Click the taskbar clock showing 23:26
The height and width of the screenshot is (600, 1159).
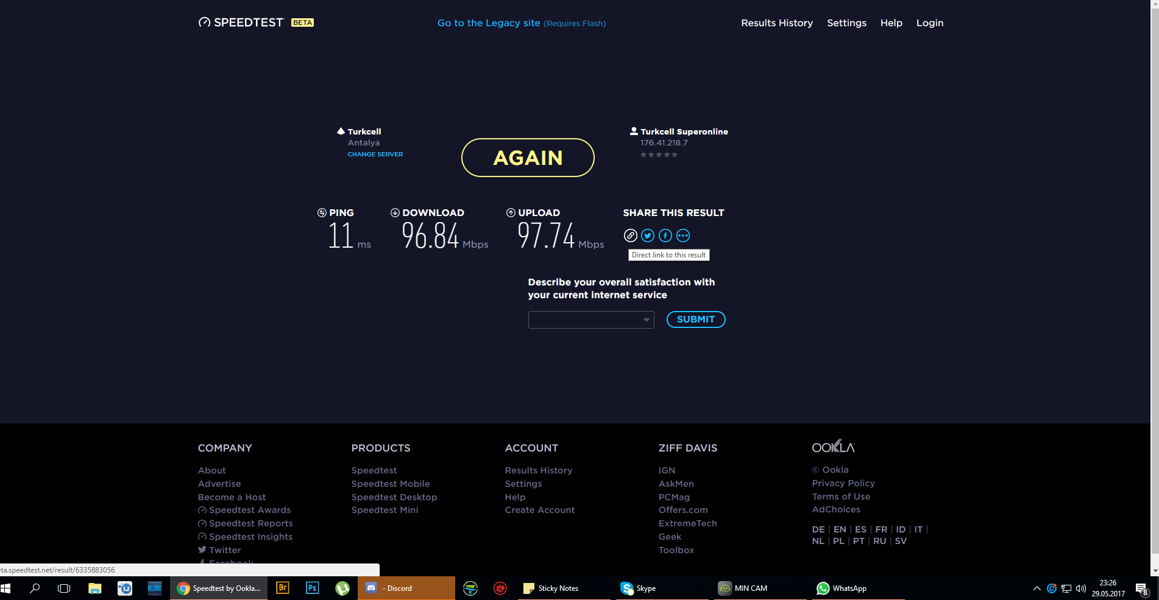(1108, 588)
